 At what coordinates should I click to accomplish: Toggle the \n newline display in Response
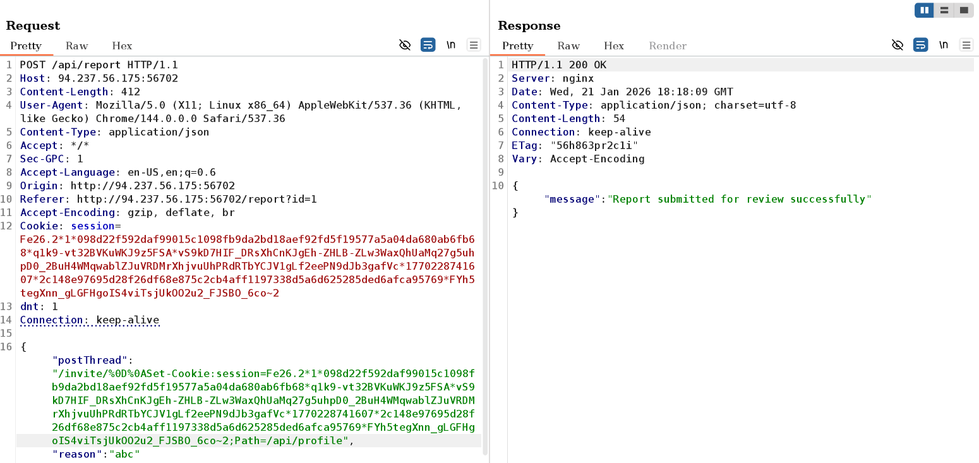pos(944,45)
